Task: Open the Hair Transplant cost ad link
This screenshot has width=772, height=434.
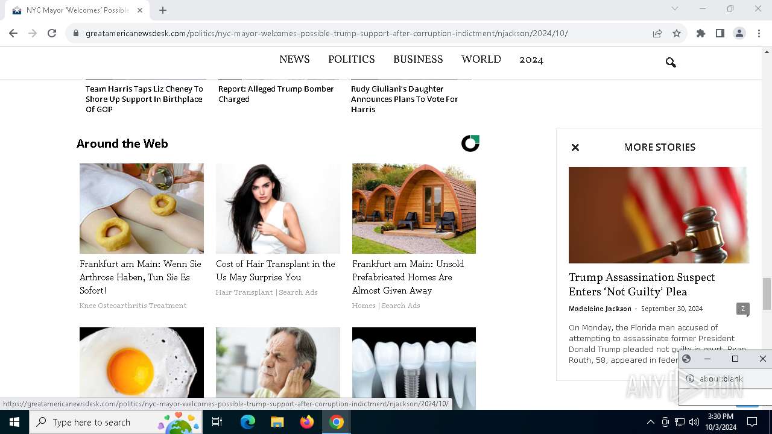Action: (276, 271)
